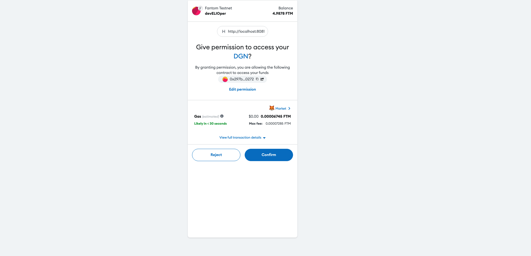Viewport: 531px width, 256px height.
Task: Click the devELIOper account avatar
Action: coord(196,11)
